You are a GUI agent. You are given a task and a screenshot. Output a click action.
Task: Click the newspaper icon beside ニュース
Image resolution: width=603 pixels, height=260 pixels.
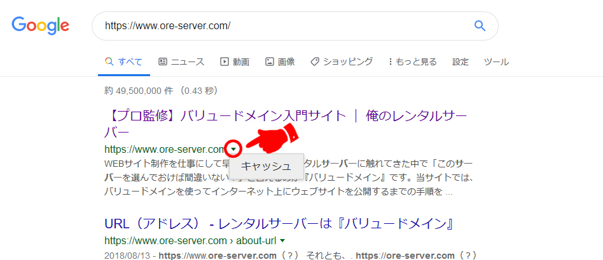pyautogui.click(x=162, y=62)
